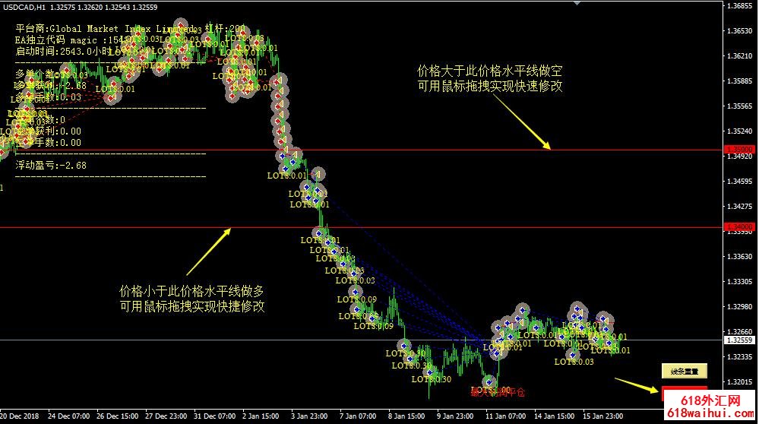759x424 pixels.
Task: Click the 平台商:Global Market Index info line
Action: point(131,29)
